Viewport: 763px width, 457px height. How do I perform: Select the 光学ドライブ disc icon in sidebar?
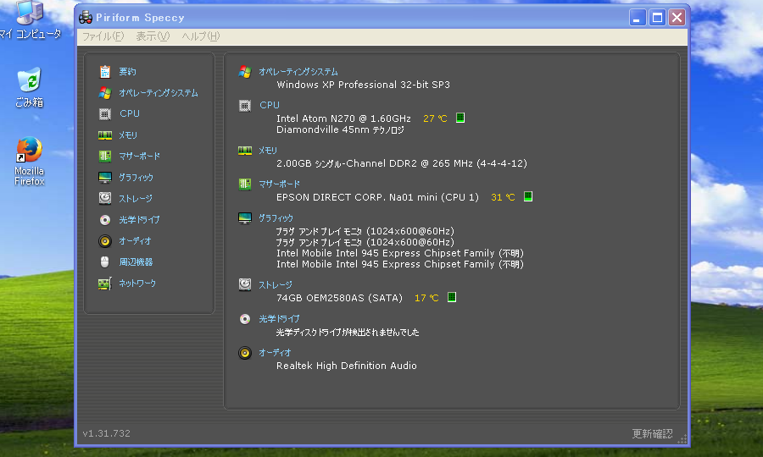point(104,219)
